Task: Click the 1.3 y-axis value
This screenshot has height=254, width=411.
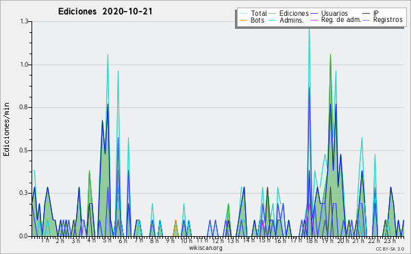Action: [x=24, y=21]
